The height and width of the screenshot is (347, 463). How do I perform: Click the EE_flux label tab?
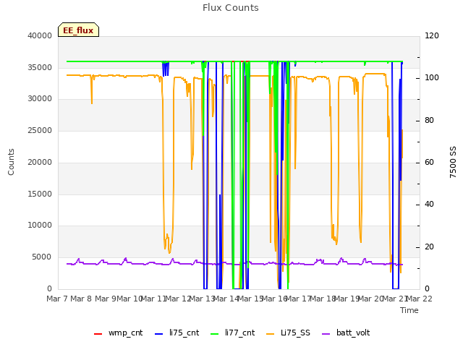coord(78,30)
